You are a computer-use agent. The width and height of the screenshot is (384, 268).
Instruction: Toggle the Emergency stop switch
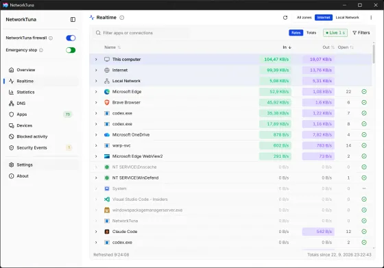tap(71, 50)
